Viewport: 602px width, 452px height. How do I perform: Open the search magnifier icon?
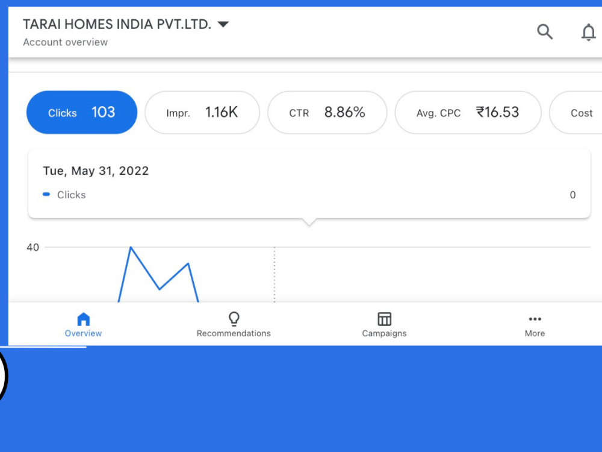(544, 32)
